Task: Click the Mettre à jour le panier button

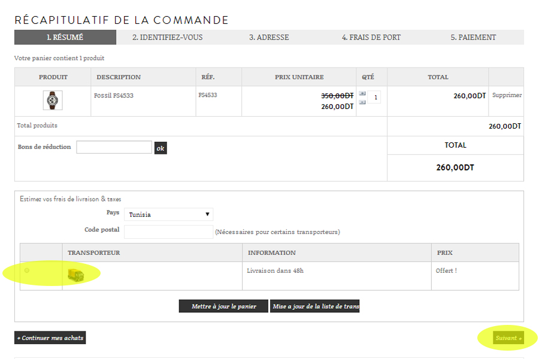Action: point(223,306)
